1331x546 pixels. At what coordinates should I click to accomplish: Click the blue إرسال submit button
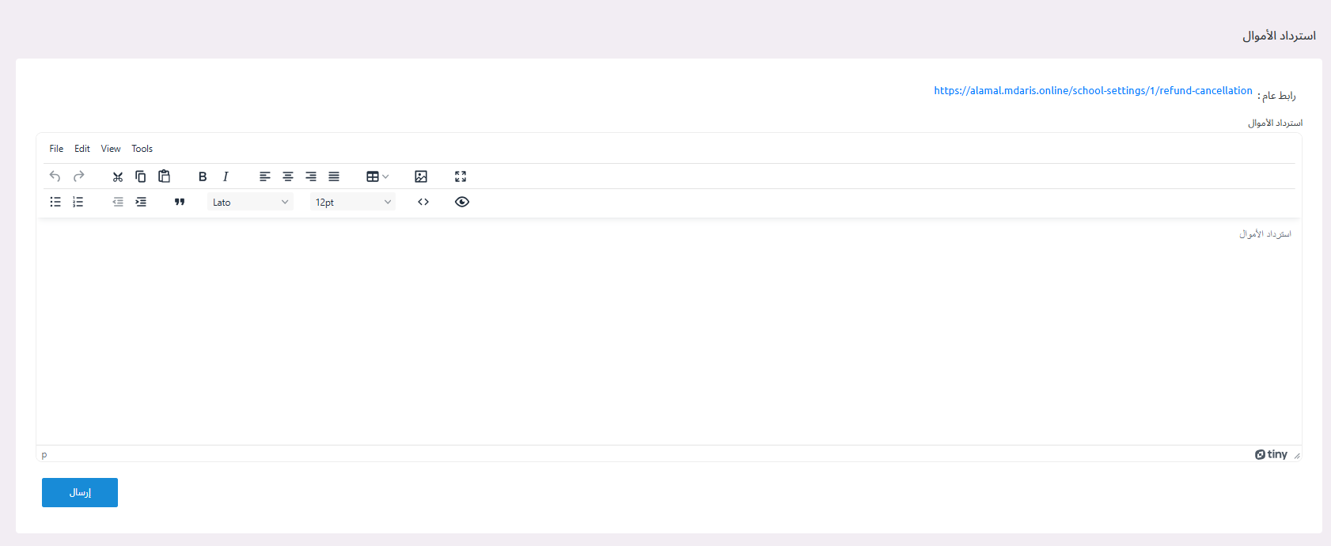click(80, 492)
